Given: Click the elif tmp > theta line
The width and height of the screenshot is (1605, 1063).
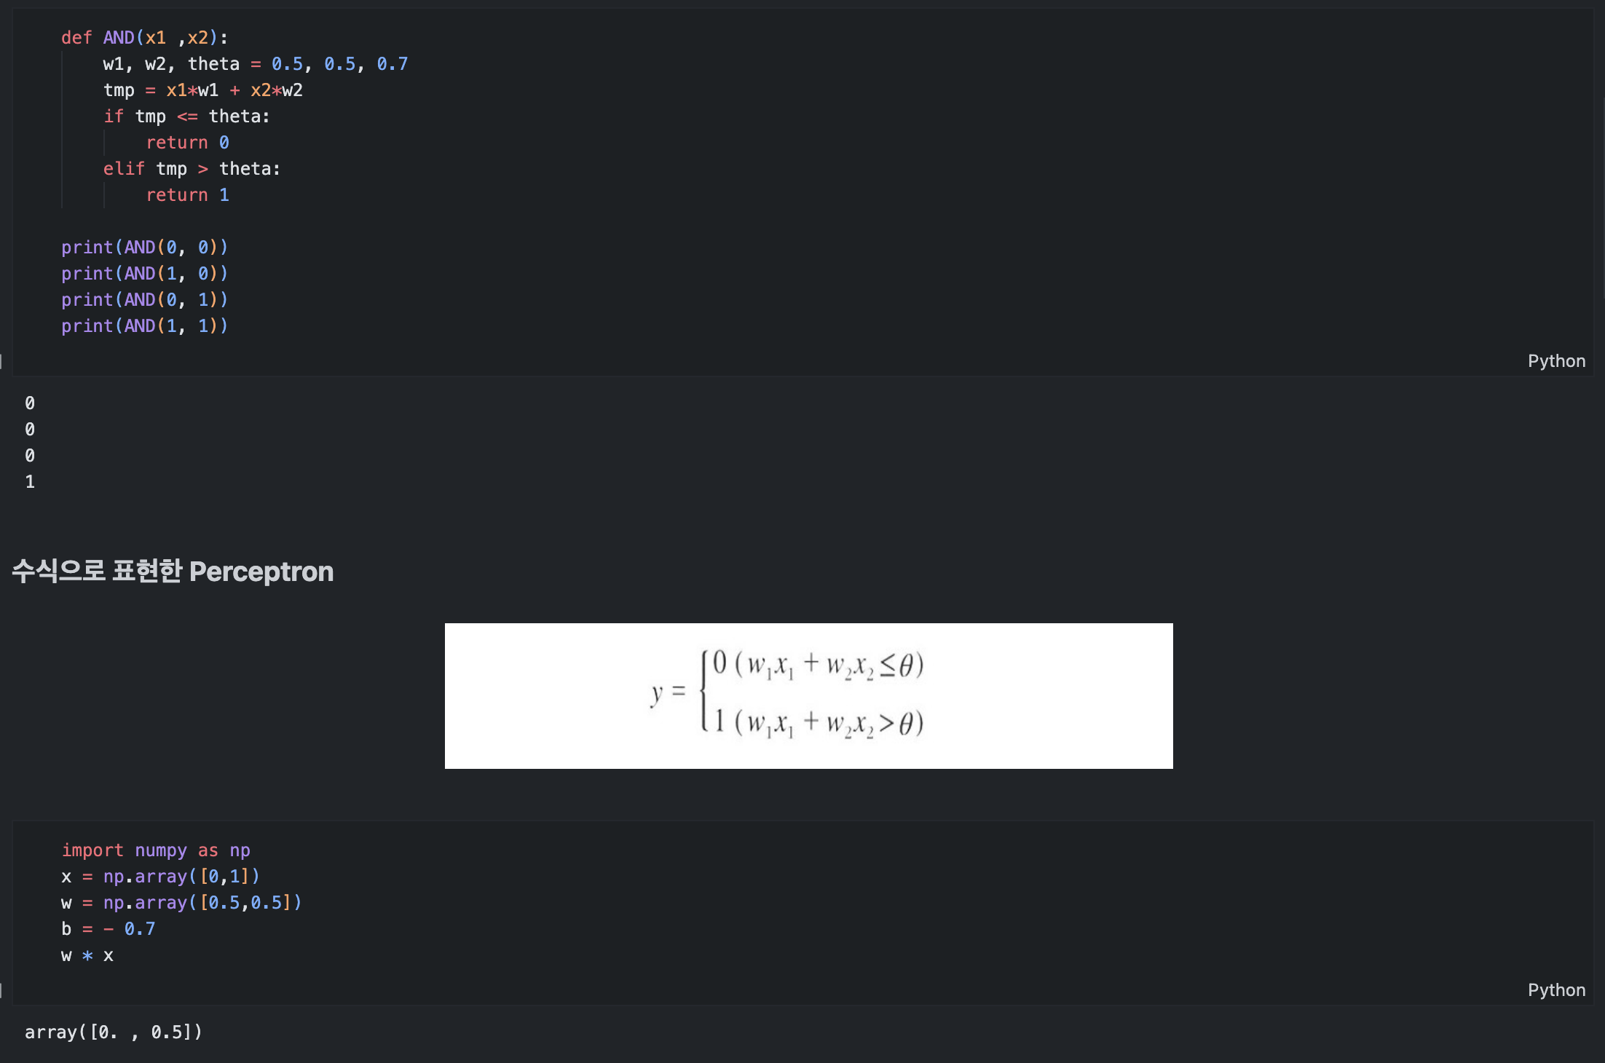Looking at the screenshot, I should point(192,169).
